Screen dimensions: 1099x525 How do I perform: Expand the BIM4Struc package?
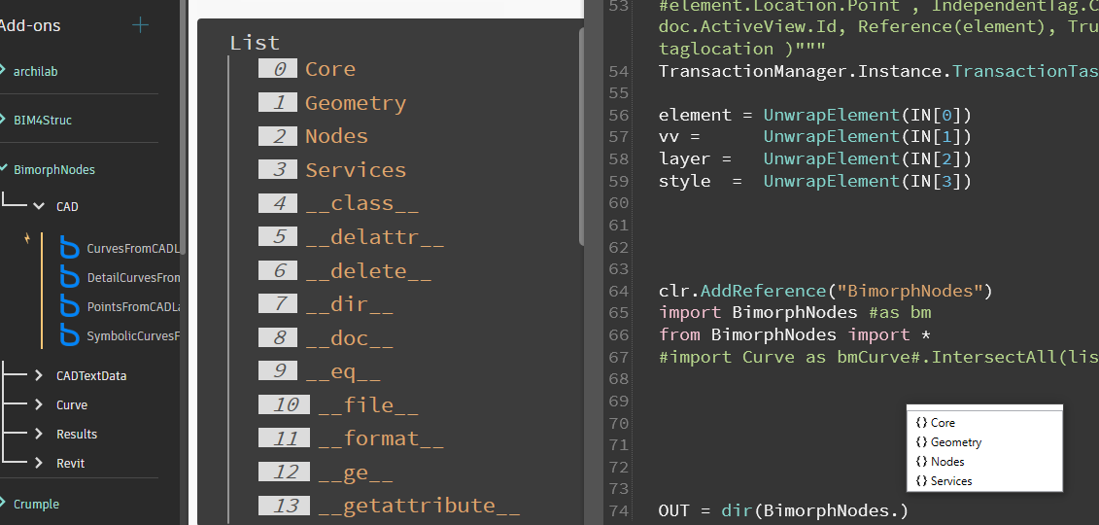click(x=4, y=120)
